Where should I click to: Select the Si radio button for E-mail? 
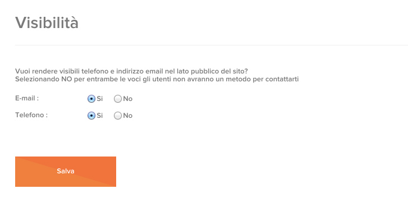pos(91,99)
